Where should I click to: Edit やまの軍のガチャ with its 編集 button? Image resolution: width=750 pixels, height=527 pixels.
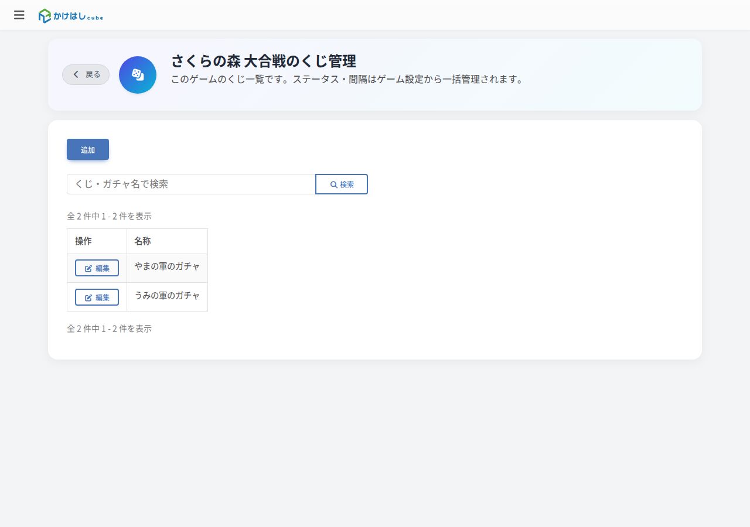97,268
